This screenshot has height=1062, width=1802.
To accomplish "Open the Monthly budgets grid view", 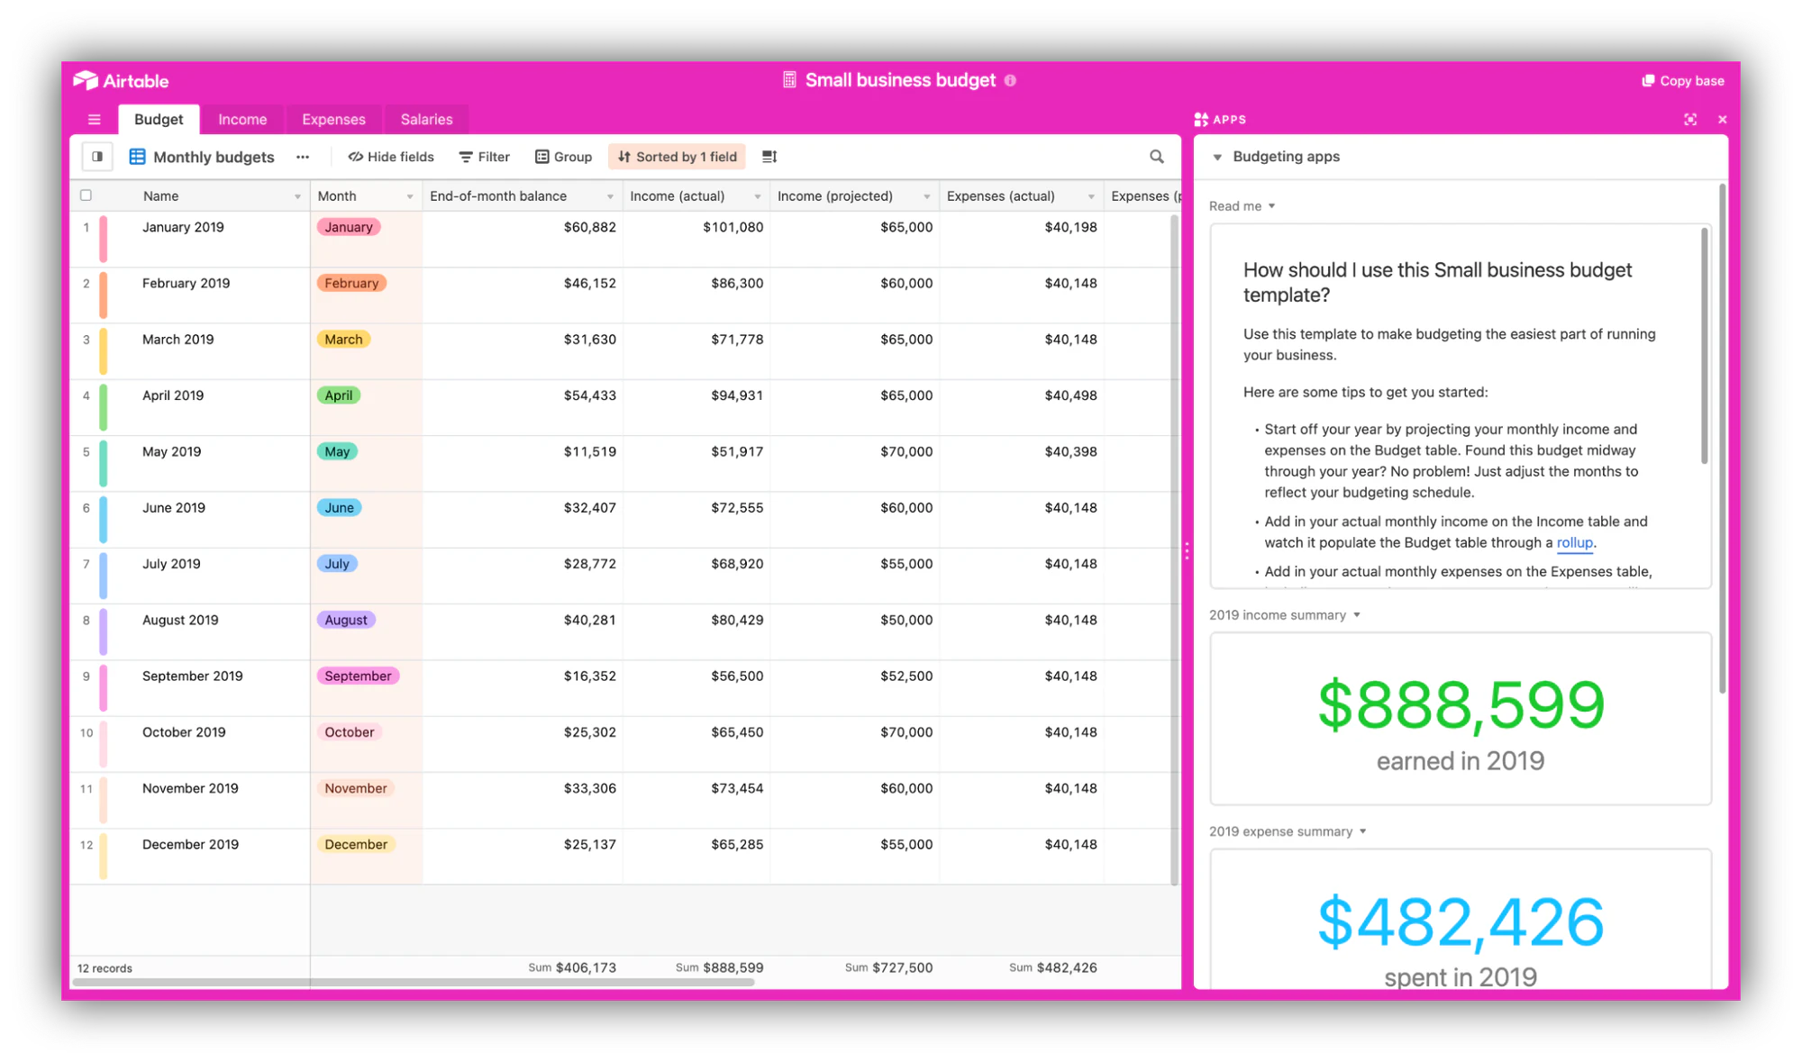I will 202,157.
